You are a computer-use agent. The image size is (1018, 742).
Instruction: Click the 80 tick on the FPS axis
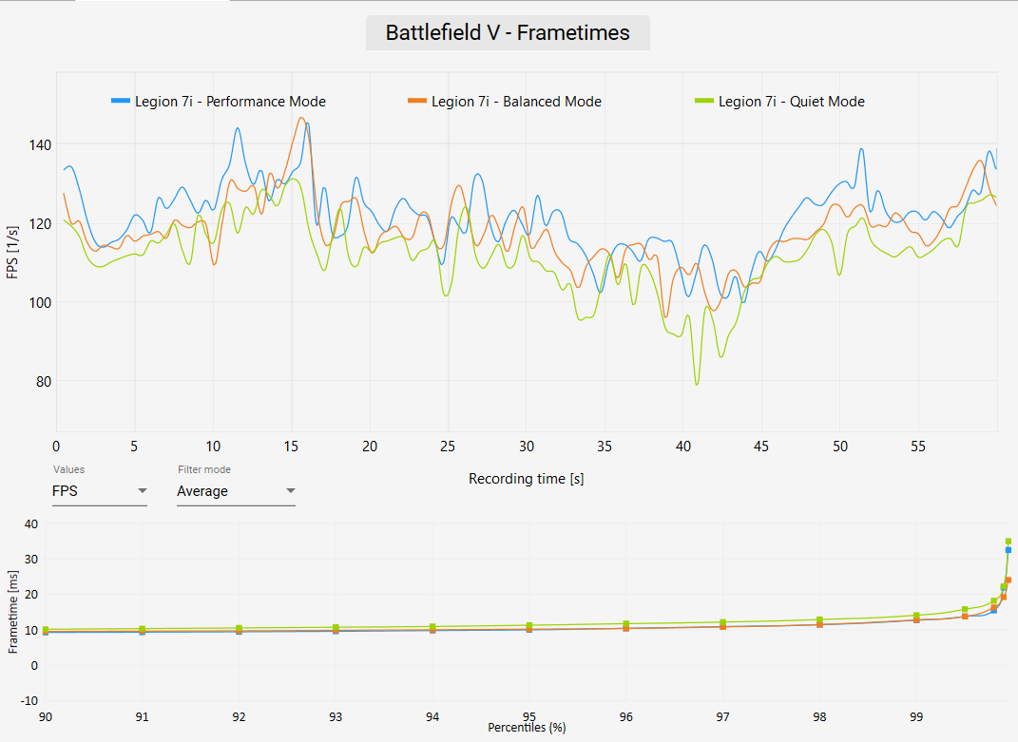pyautogui.click(x=44, y=382)
